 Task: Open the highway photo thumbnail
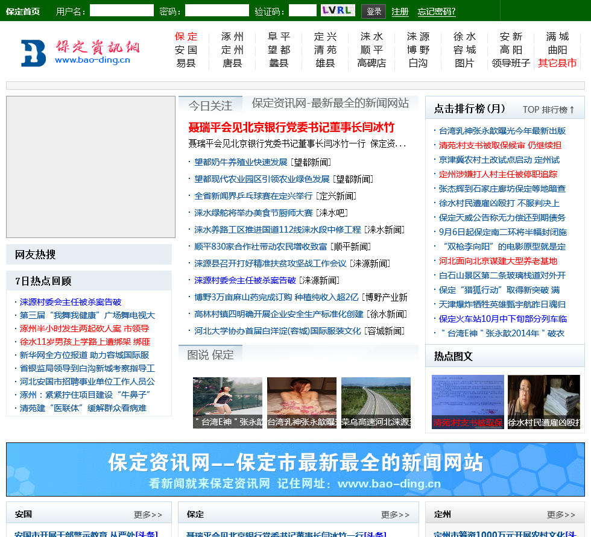tap(376, 403)
